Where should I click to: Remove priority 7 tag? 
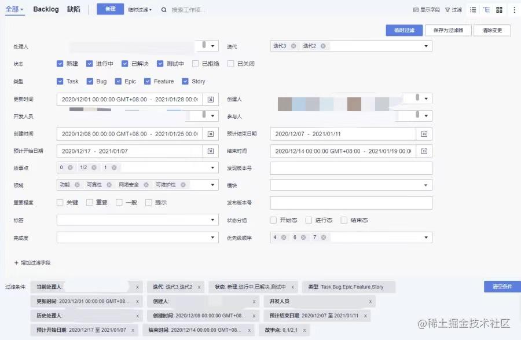click(x=323, y=237)
